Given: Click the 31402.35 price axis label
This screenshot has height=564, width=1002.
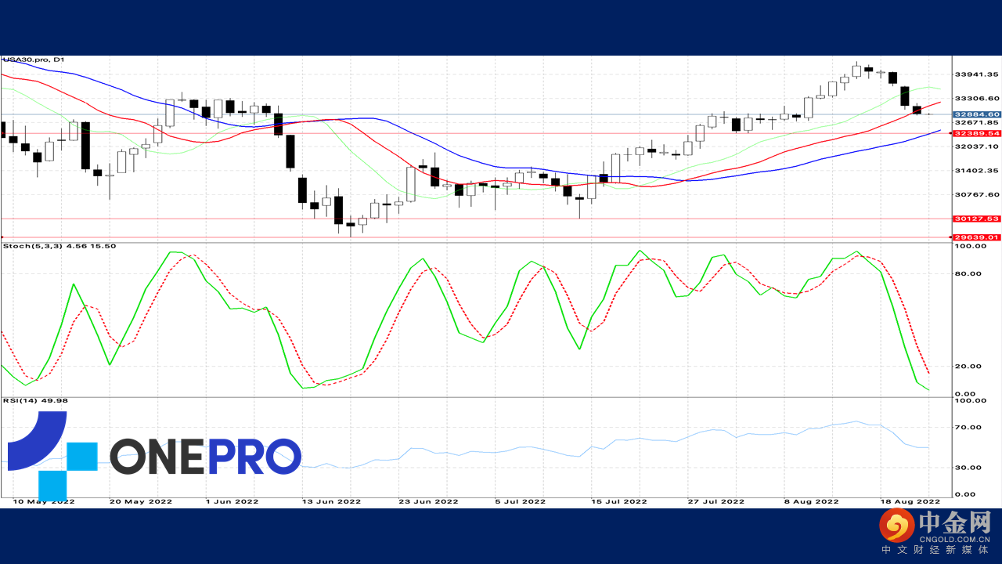Looking at the screenshot, I should [976, 171].
